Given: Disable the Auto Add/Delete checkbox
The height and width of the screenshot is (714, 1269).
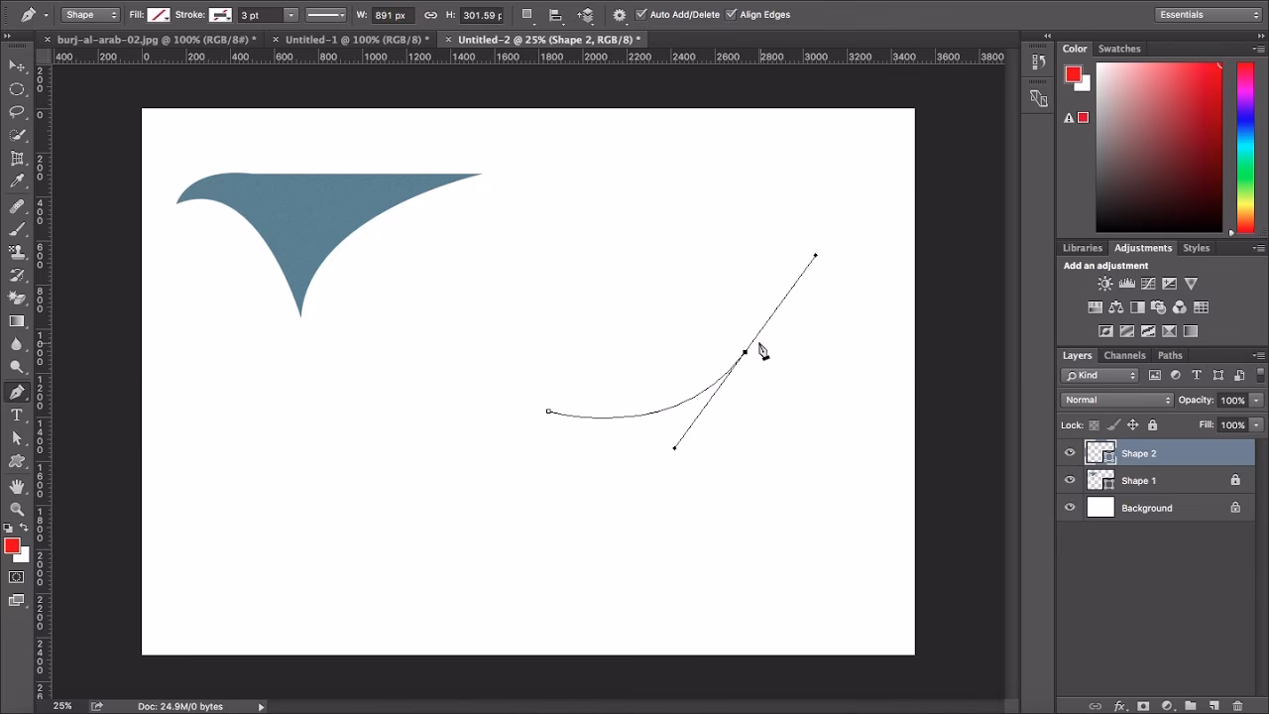Looking at the screenshot, I should click(640, 15).
